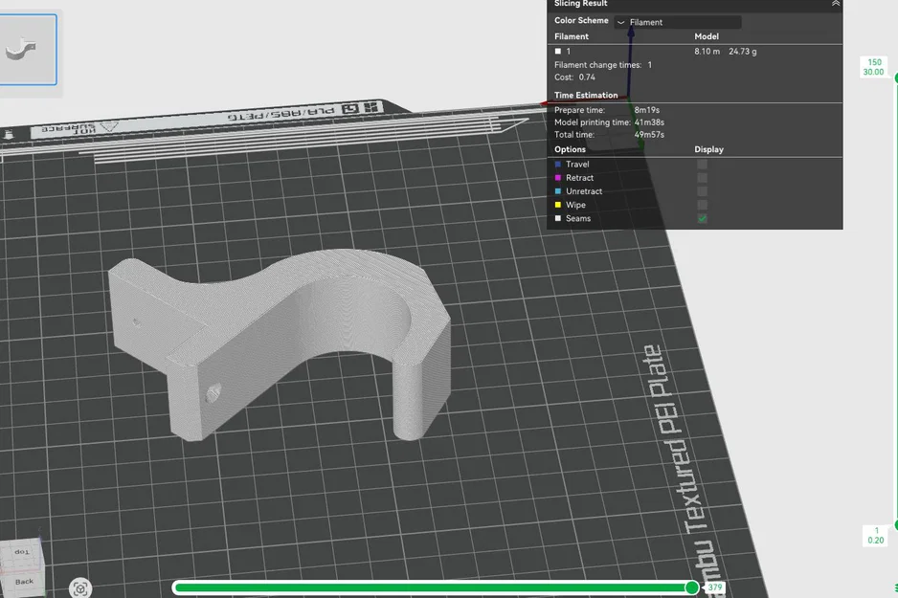
Task: Click the '8.10 m' filament length
Action: point(707,52)
